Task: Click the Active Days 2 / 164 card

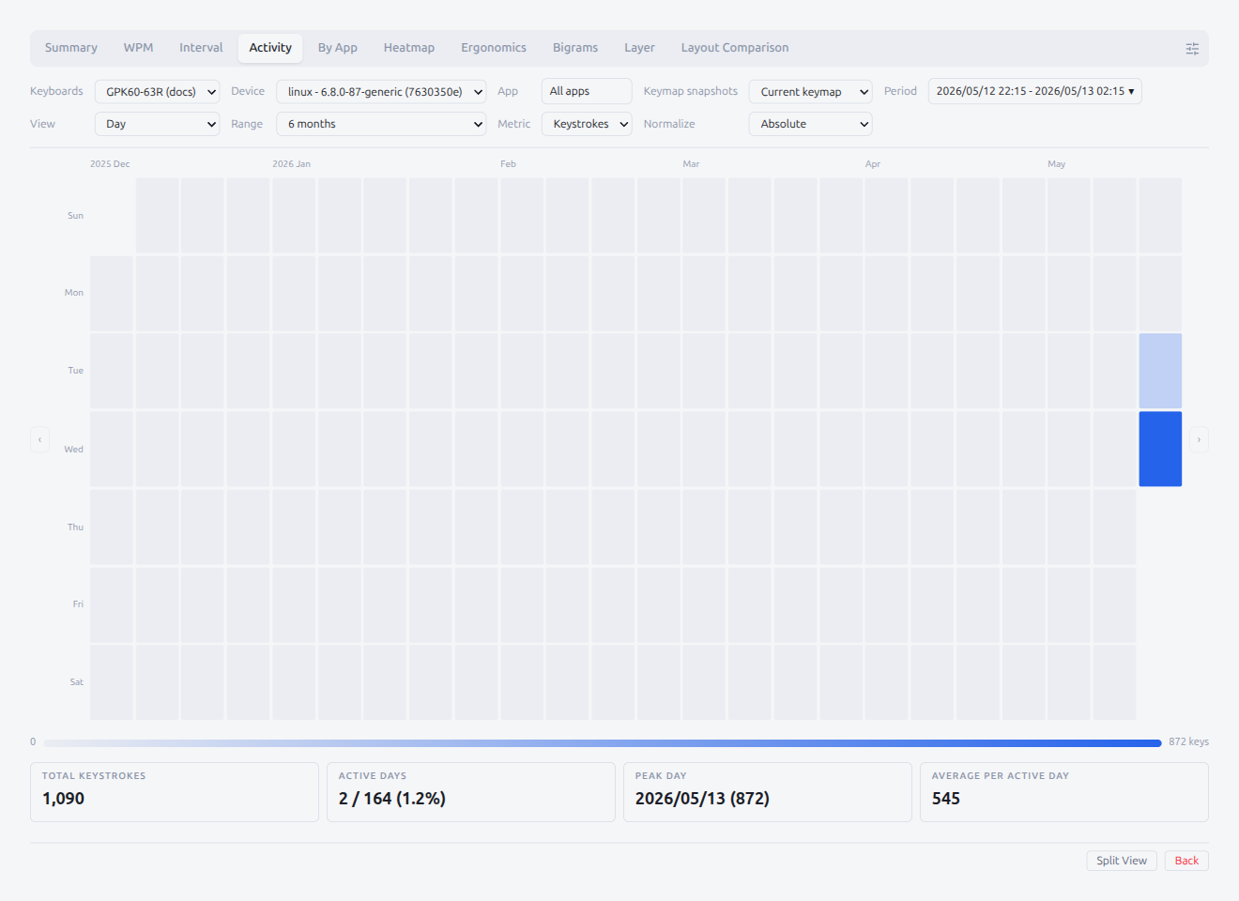Action: pos(471,792)
